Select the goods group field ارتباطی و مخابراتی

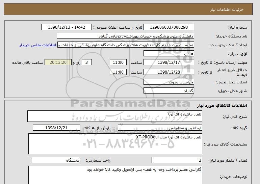coord(160,128)
